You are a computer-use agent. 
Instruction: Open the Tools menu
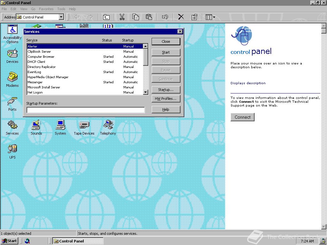[61, 9]
